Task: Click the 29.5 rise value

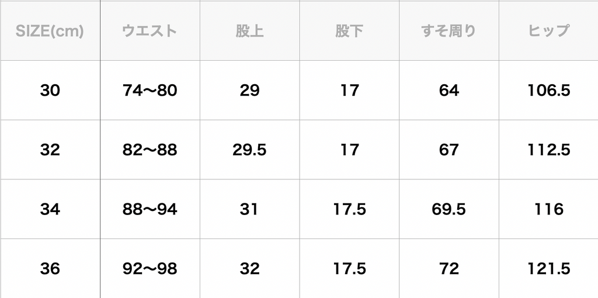Action: (x=249, y=150)
